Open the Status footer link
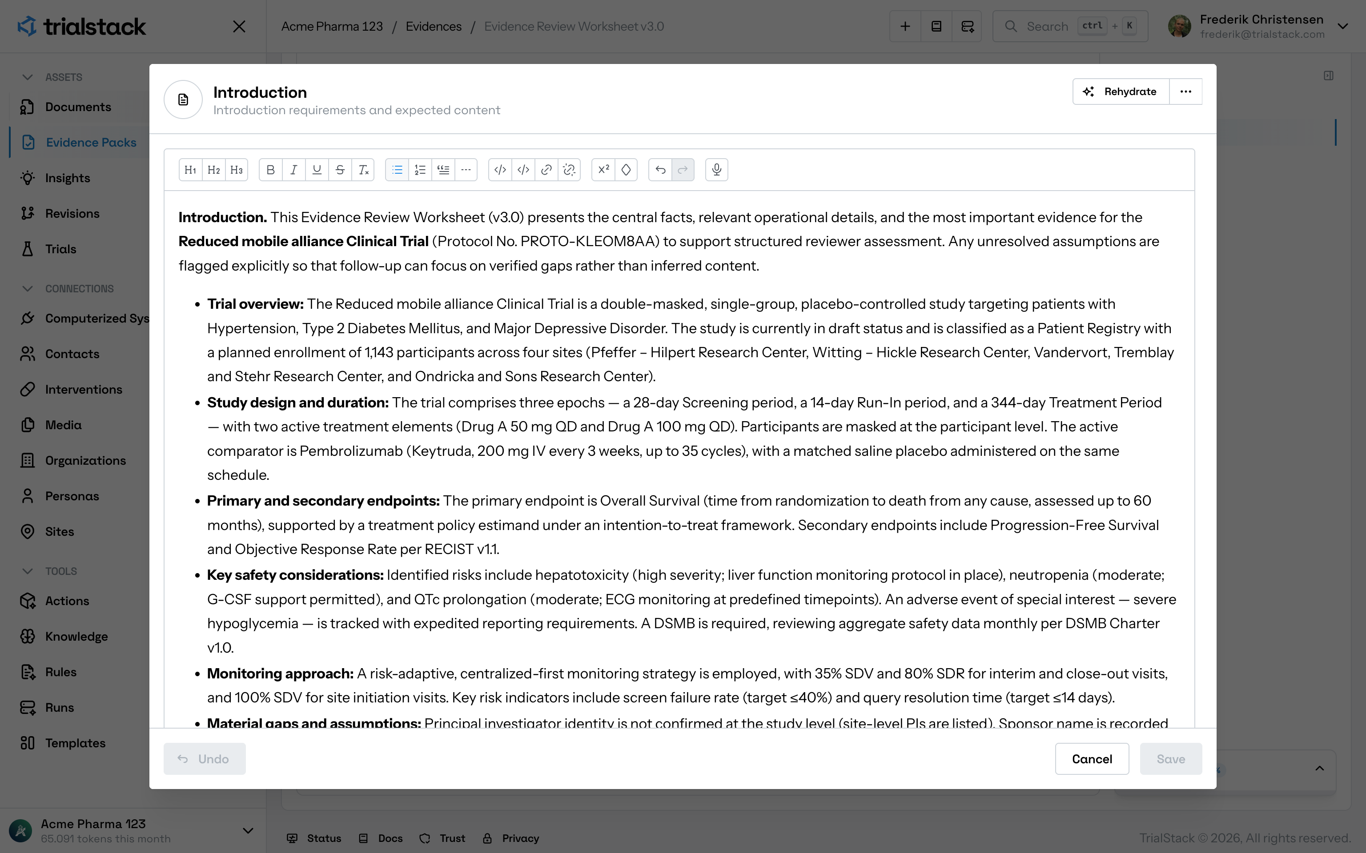The height and width of the screenshot is (853, 1366). pos(314,838)
